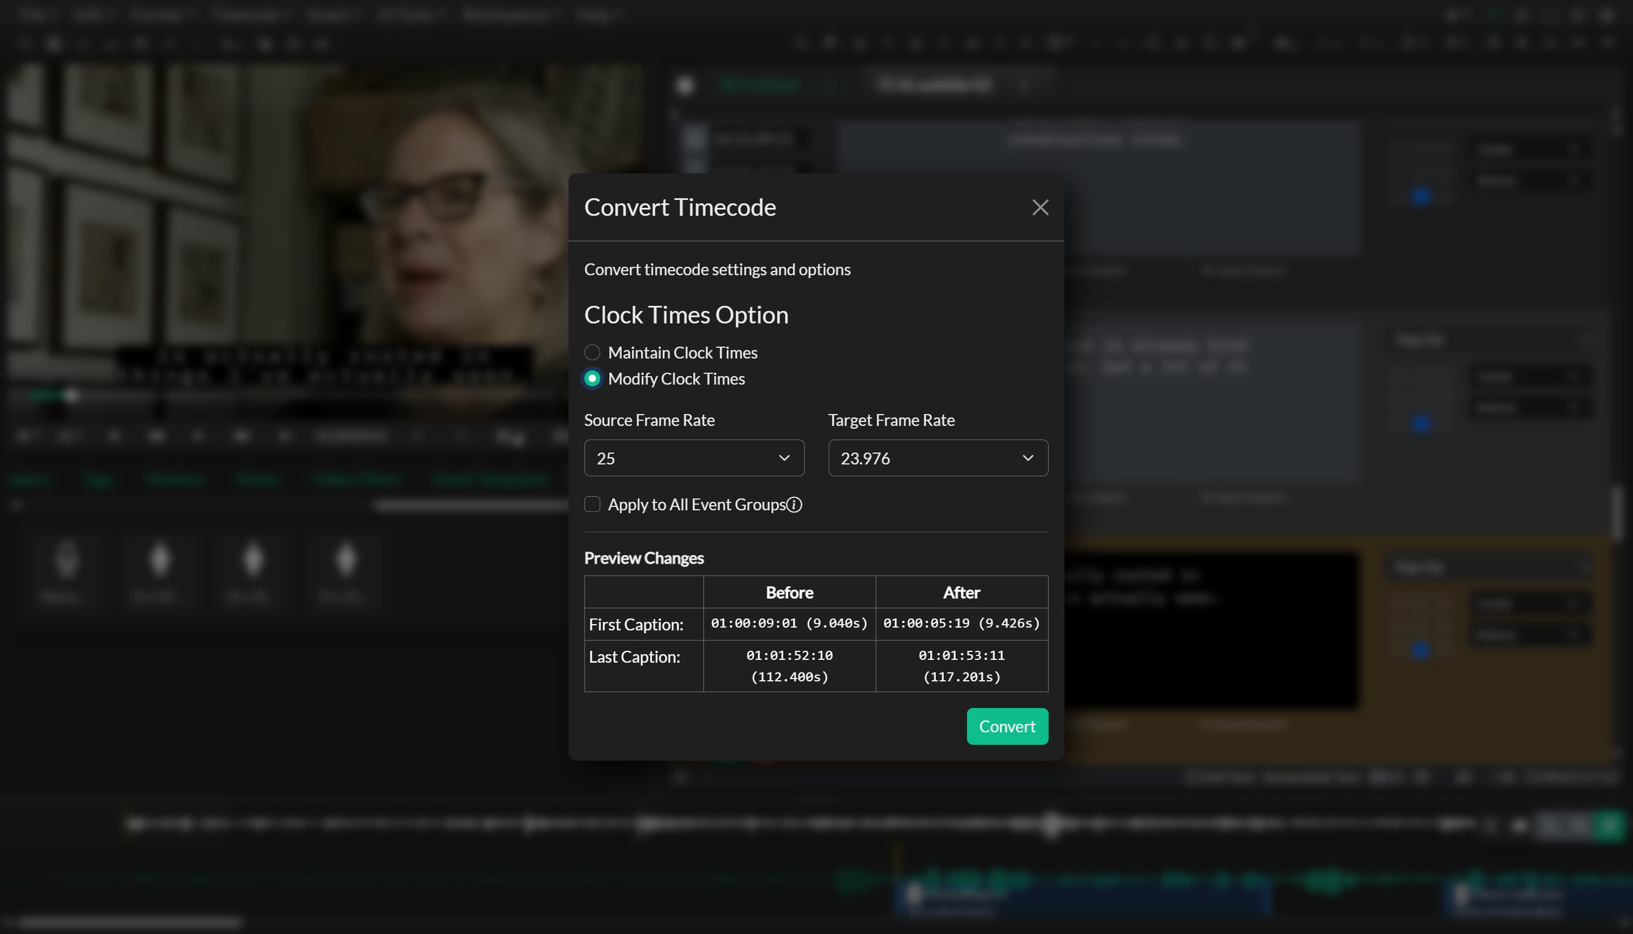The width and height of the screenshot is (1633, 934).
Task: Click the video playback progress slider handle
Action: (x=72, y=396)
